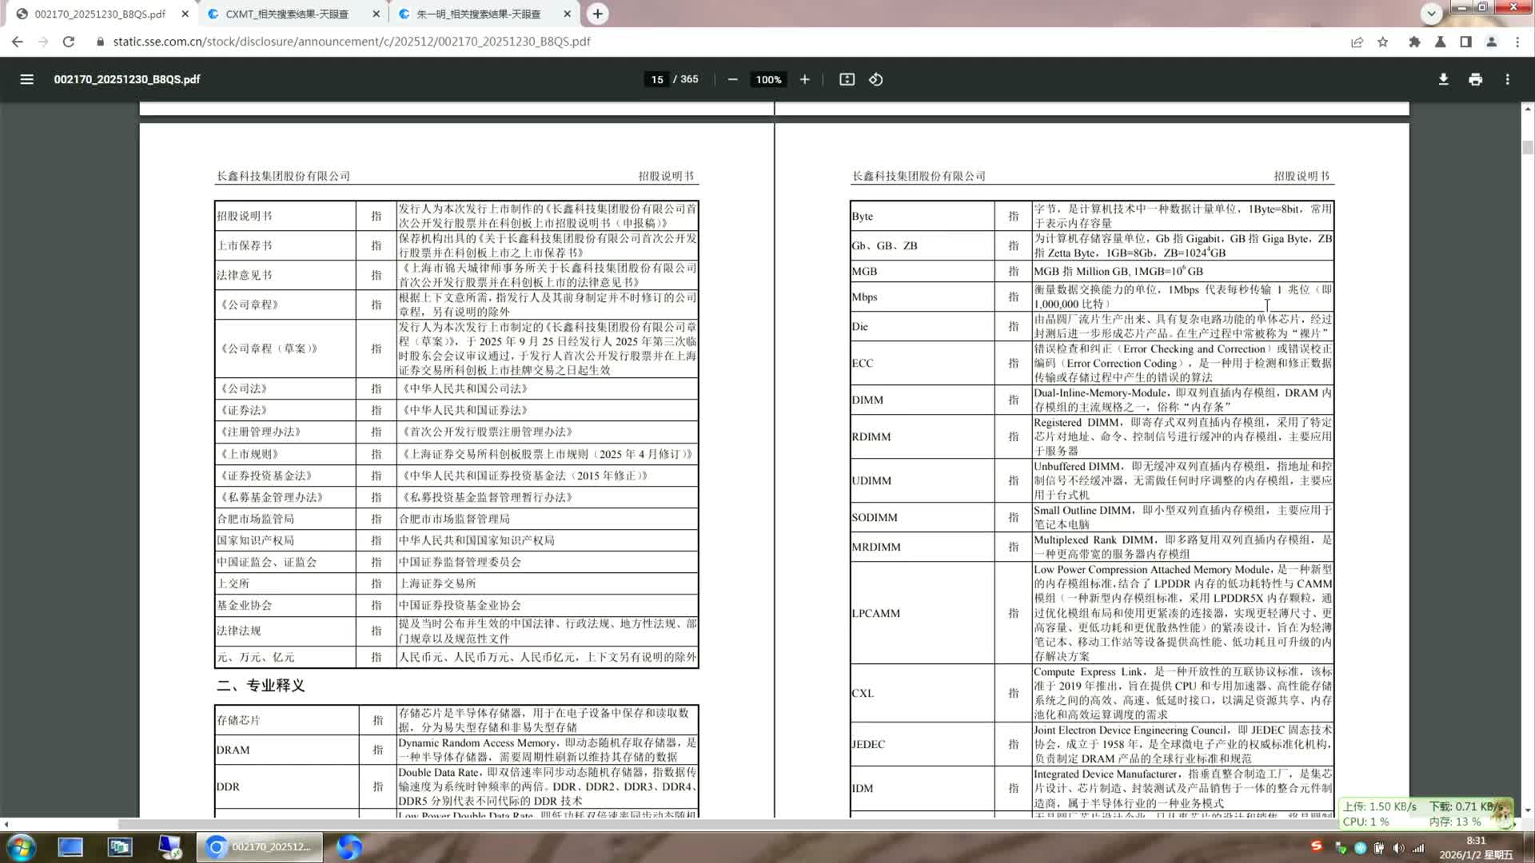Open the PDF sidebar menu hamburger
This screenshot has height=863, width=1535.
pyautogui.click(x=26, y=79)
